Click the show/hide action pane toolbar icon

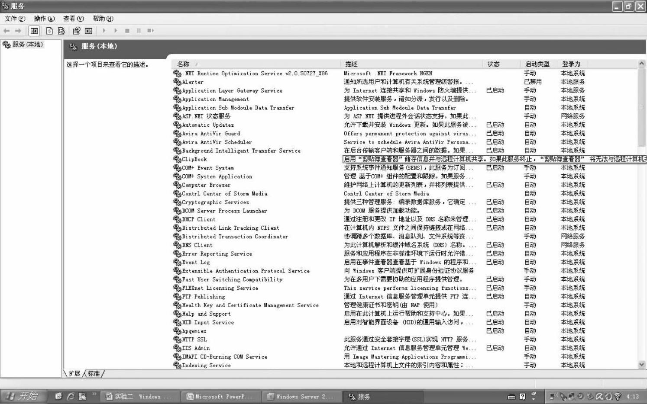pos(89,31)
